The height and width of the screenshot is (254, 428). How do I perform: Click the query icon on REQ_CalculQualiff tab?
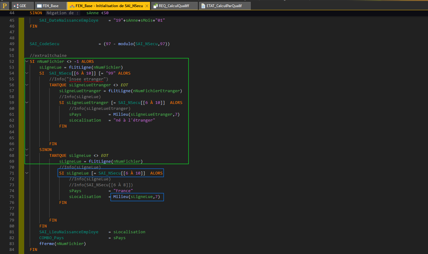156,6
